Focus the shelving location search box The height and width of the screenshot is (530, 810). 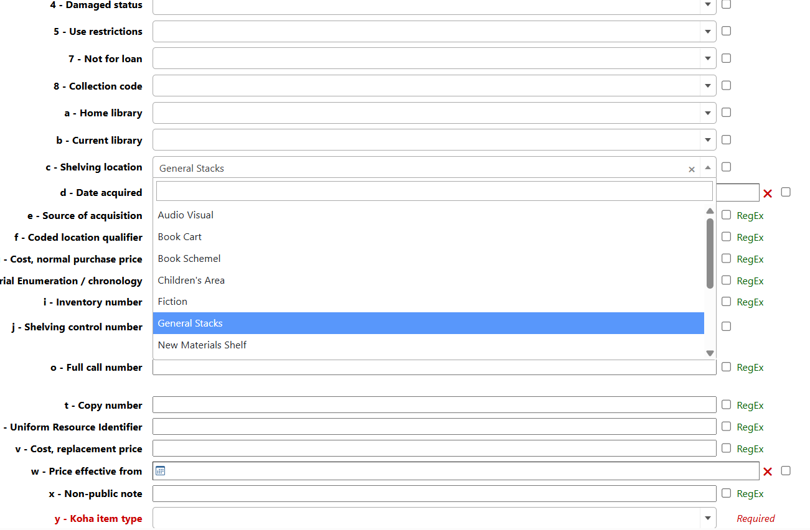pos(434,191)
